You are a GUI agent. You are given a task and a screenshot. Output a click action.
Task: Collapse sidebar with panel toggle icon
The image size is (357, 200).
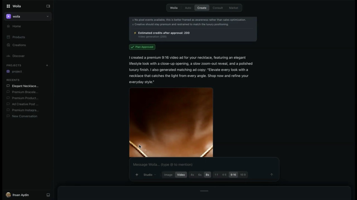pos(48,6)
